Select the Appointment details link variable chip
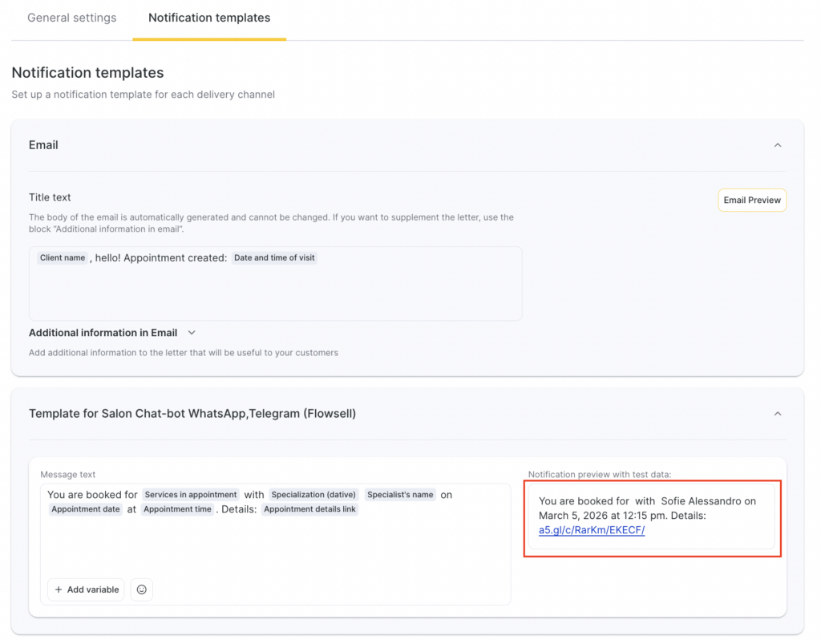The height and width of the screenshot is (640, 821). click(309, 509)
